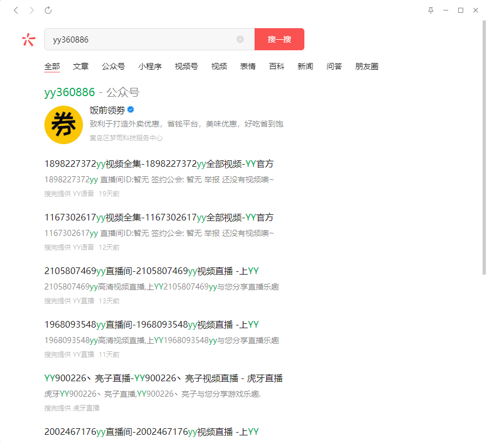Click snippet 1898227372yy 直播间ID:暂无
Image resolution: width=487 pixels, height=442 pixels.
(159, 180)
